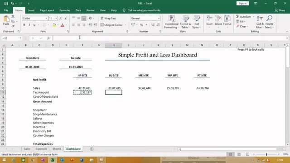The width and height of the screenshot is (290, 163).
Task: Pick the yellow fill color button
Action: click(x=54, y=25)
